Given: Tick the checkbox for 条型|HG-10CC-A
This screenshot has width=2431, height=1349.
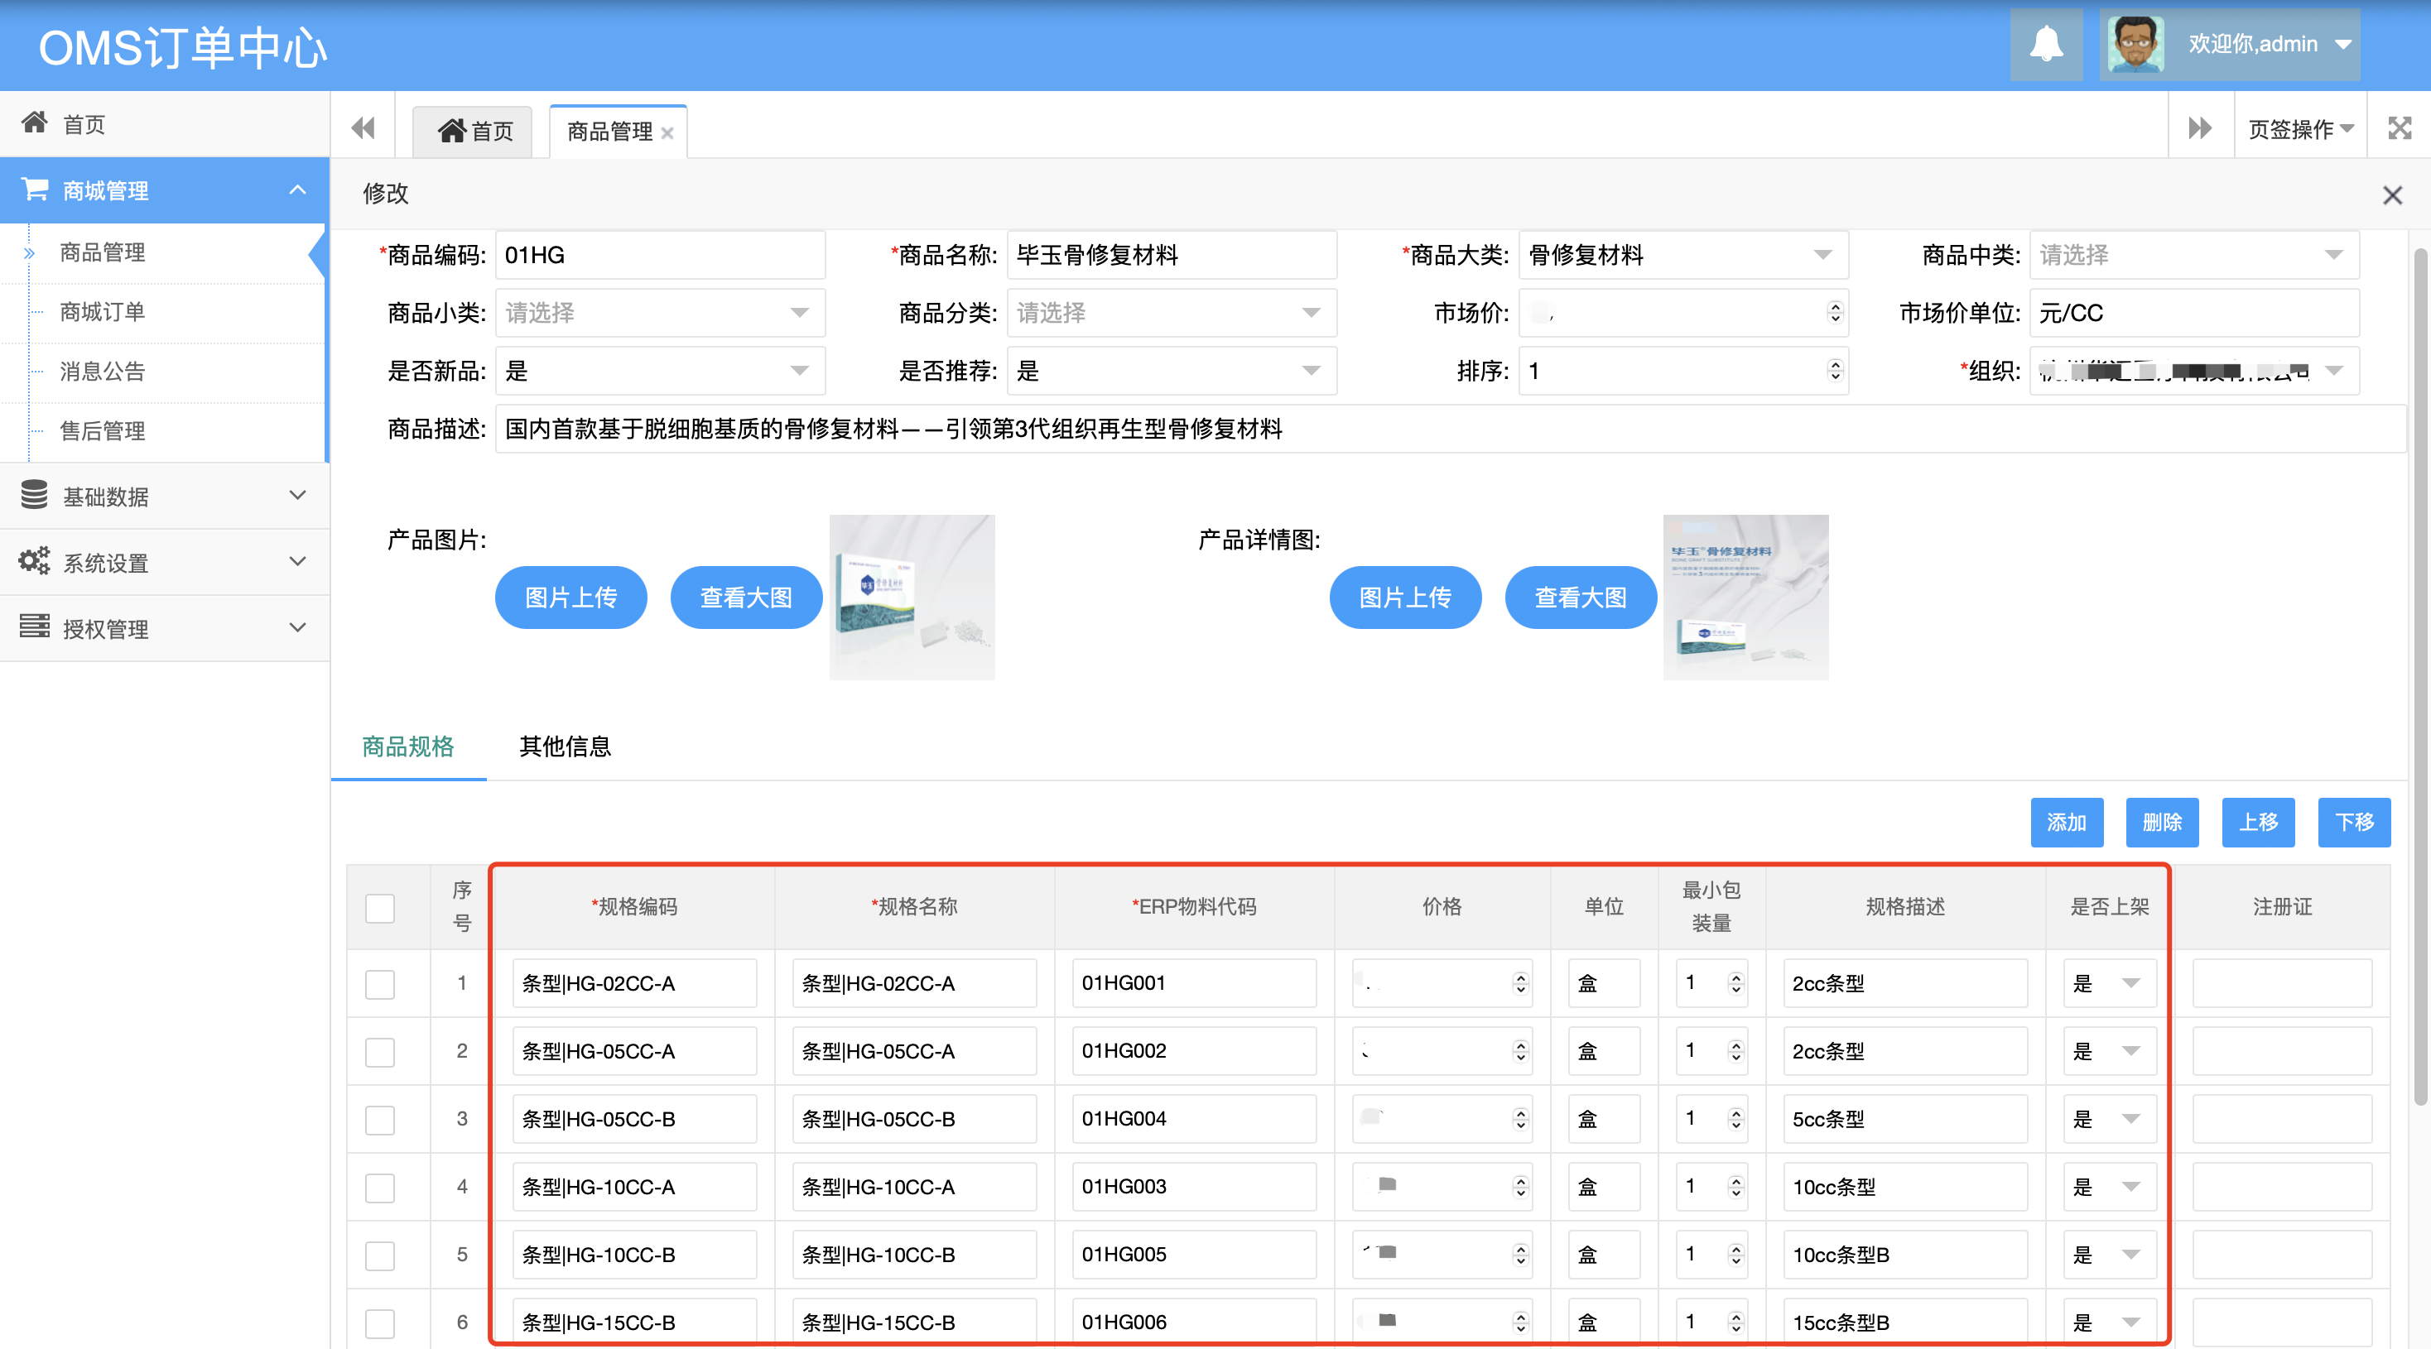Looking at the screenshot, I should pyautogui.click(x=379, y=1188).
